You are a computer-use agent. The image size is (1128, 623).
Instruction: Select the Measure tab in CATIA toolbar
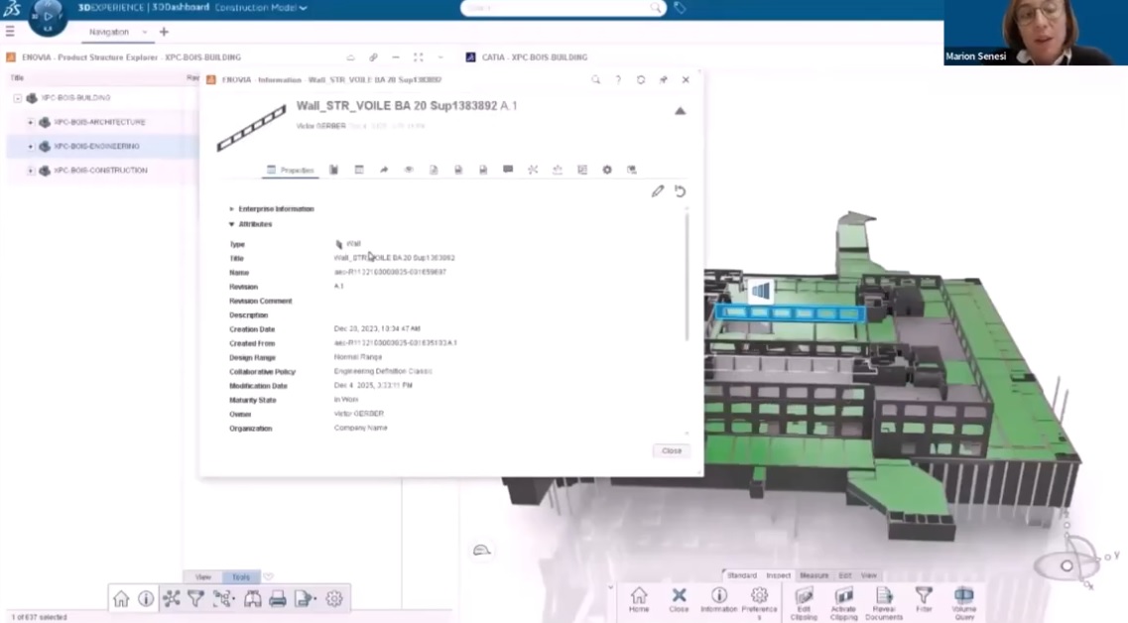[x=814, y=575]
